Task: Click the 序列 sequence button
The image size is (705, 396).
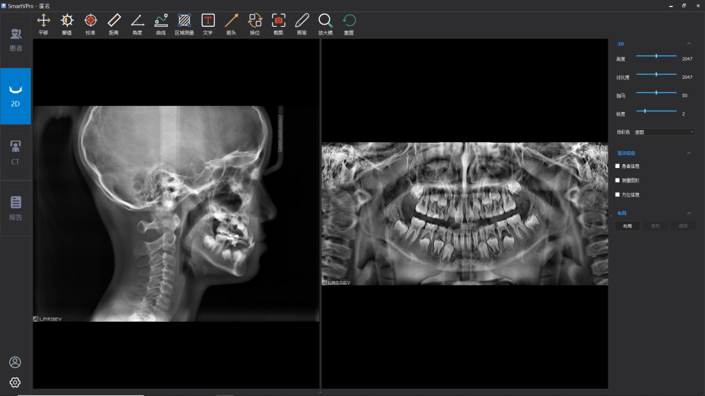Action: point(655,226)
